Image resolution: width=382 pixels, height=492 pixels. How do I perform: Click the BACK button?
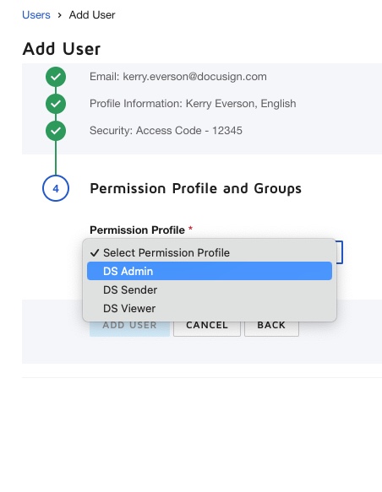click(271, 327)
